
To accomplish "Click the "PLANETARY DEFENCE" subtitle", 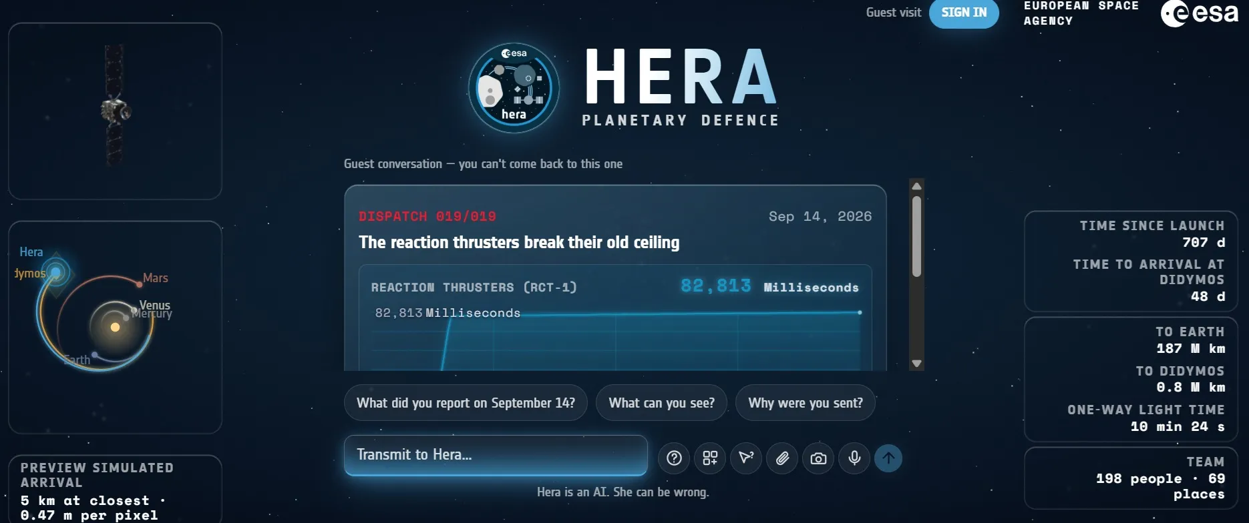I will [681, 120].
